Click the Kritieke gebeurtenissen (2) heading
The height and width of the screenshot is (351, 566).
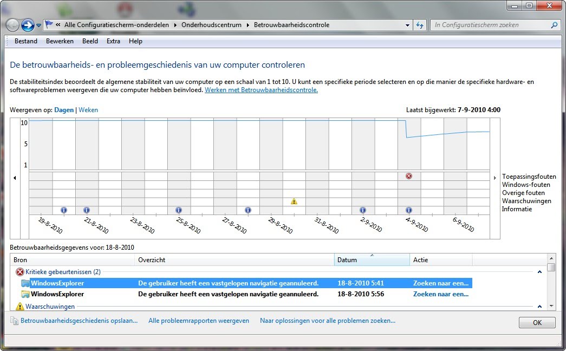(63, 272)
